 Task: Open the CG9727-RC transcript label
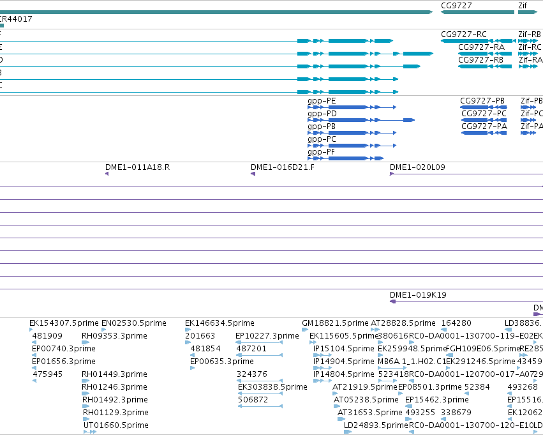[x=464, y=34]
